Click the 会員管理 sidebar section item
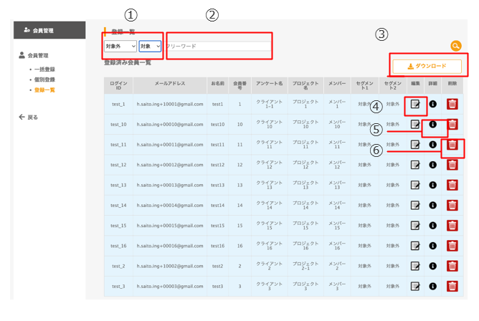 [34, 56]
